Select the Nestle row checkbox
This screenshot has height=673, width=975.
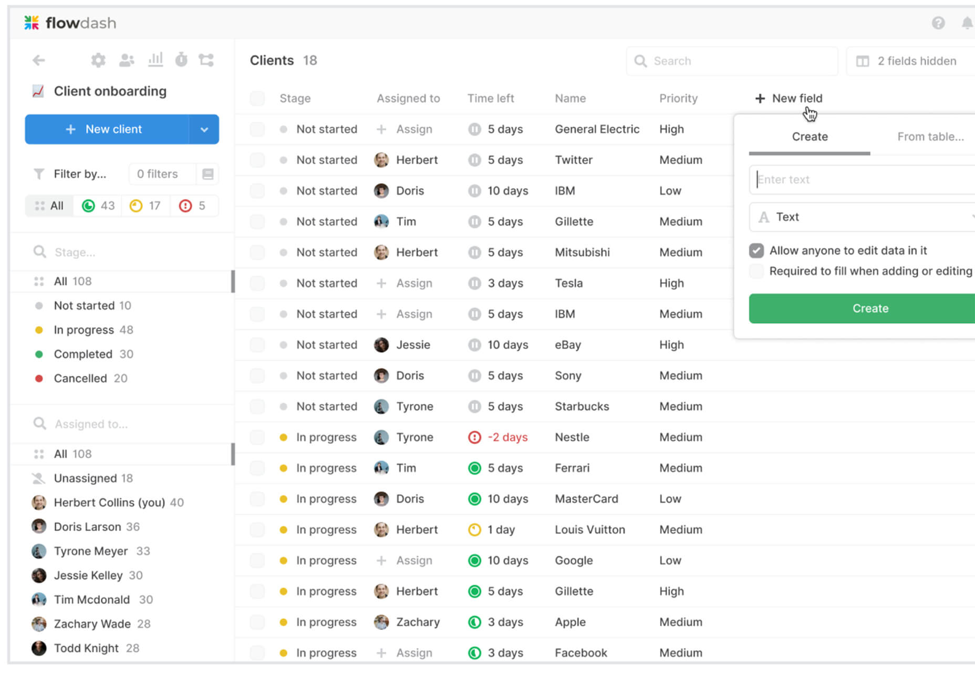257,437
